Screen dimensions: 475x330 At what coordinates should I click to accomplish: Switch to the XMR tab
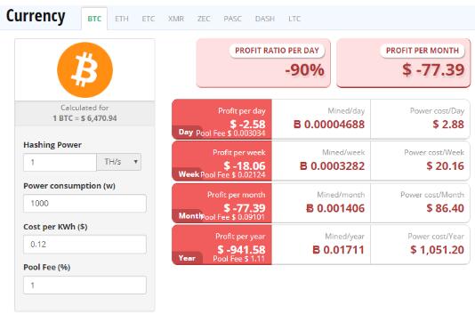[176, 19]
